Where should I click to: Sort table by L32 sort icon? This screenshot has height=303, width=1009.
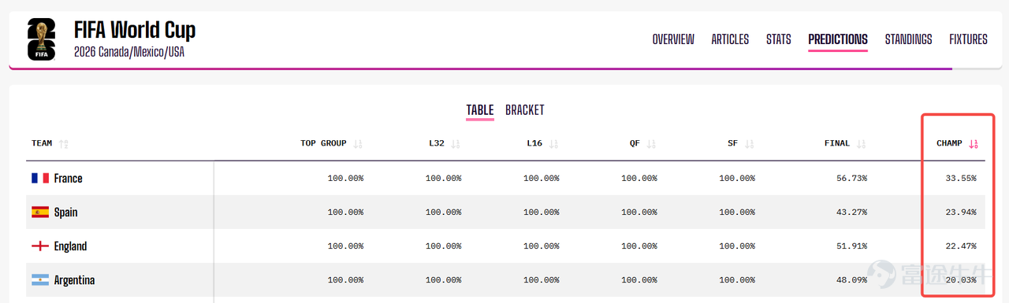pos(456,144)
